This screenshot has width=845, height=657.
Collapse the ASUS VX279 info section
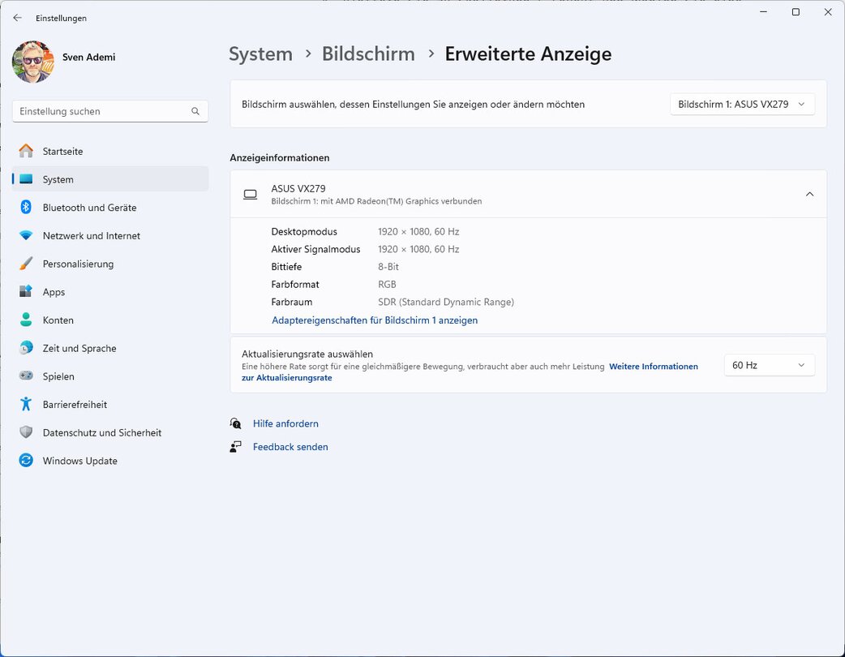pyautogui.click(x=809, y=194)
